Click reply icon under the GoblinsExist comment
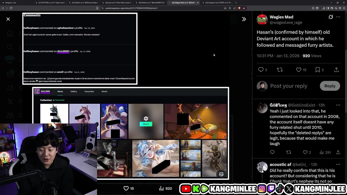 272,152
